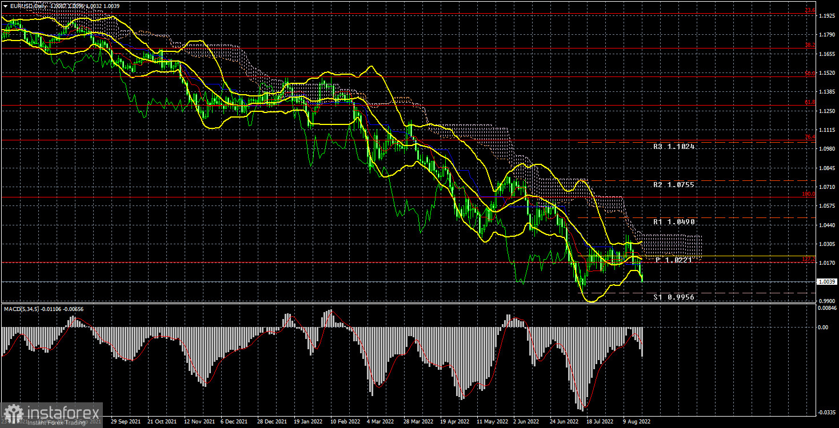Click the 0.9900 price scale value

click(x=827, y=301)
